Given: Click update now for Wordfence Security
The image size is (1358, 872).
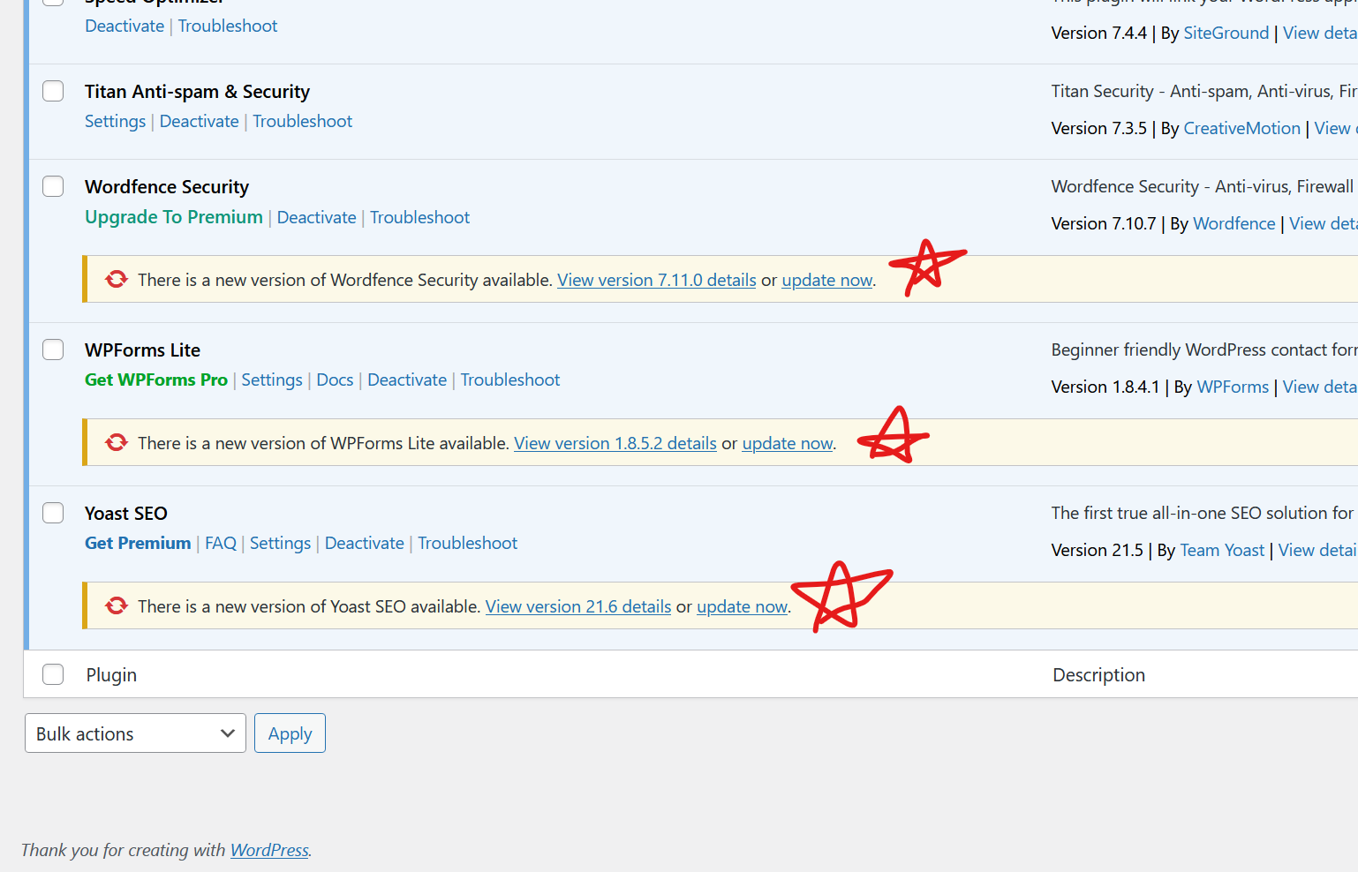Looking at the screenshot, I should [826, 279].
